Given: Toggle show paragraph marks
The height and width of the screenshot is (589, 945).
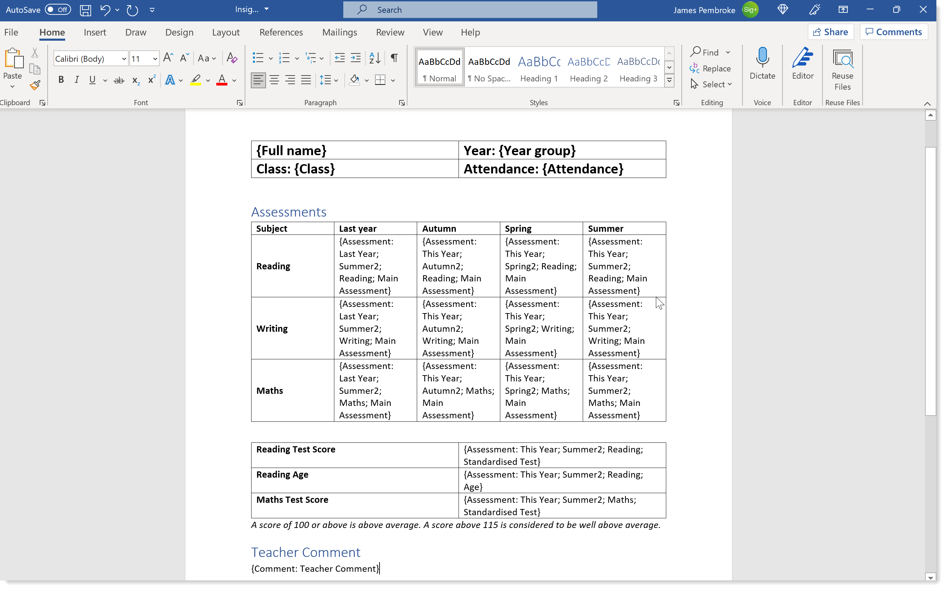Looking at the screenshot, I should pyautogui.click(x=394, y=58).
